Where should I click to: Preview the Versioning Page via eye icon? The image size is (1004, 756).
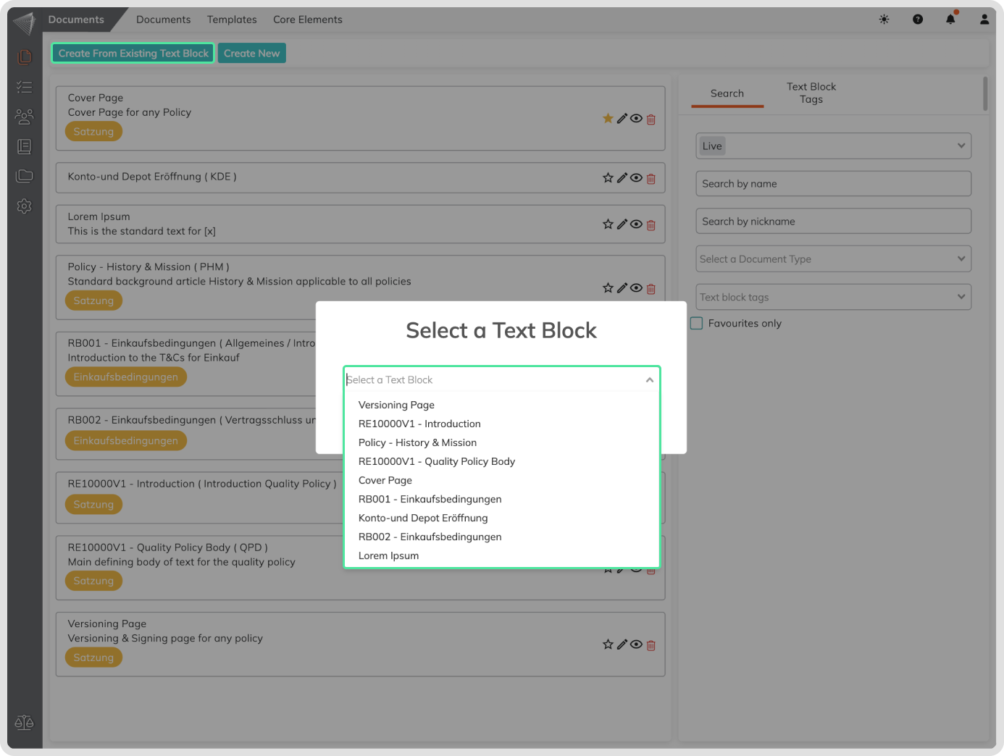click(636, 644)
